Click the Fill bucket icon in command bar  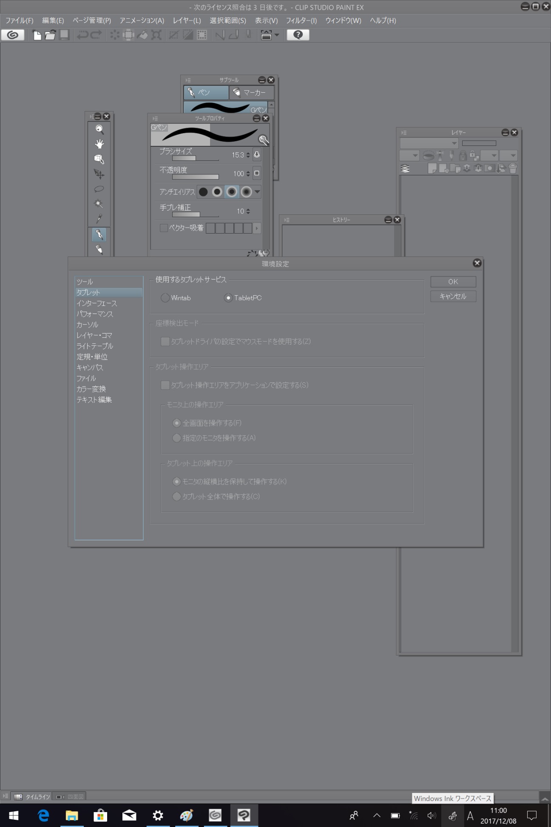coord(143,35)
